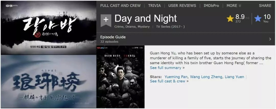276x109 pixels.
Task: Open Yueming Pan's actor page
Action: tap(176, 77)
